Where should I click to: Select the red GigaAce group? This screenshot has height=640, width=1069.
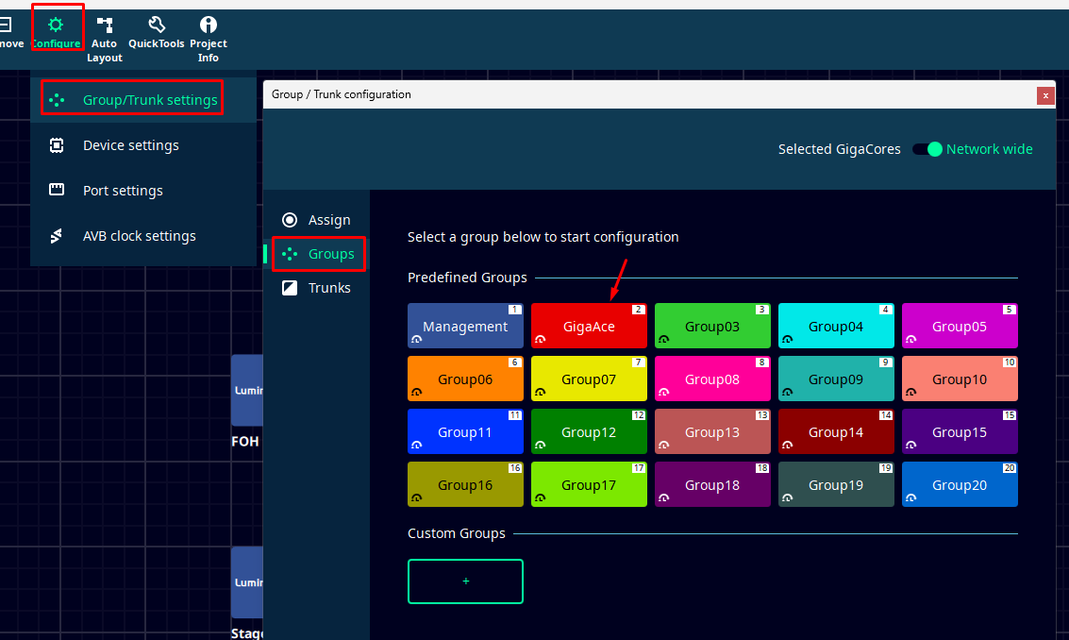[x=589, y=327]
